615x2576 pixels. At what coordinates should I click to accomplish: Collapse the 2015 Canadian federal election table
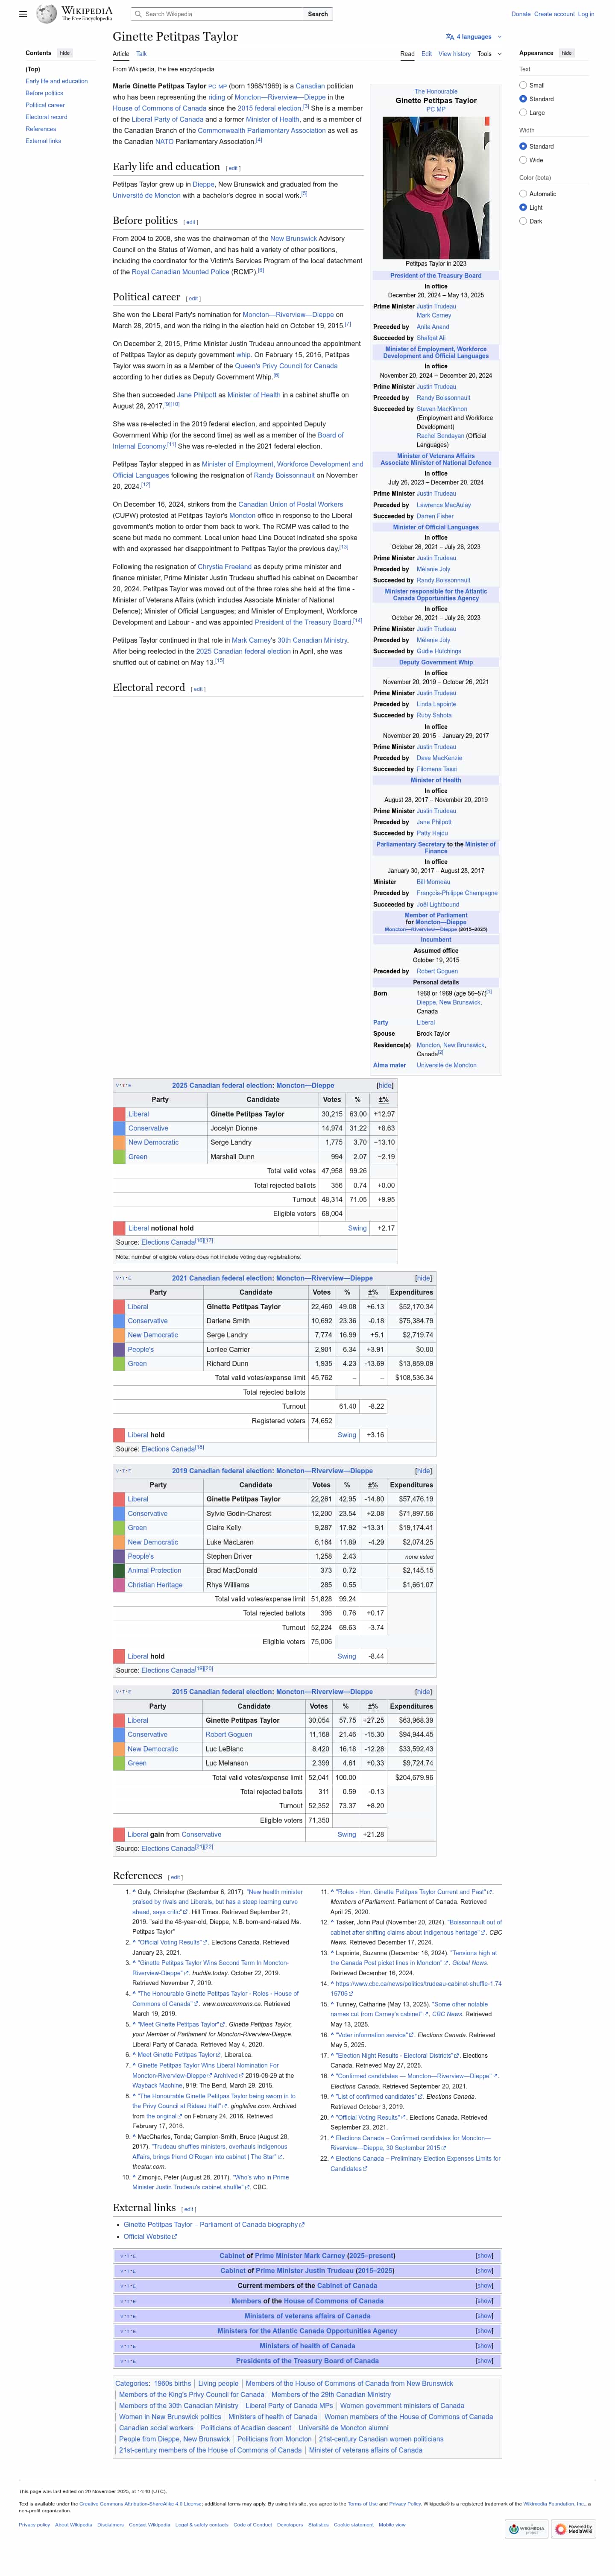pyautogui.click(x=424, y=1692)
